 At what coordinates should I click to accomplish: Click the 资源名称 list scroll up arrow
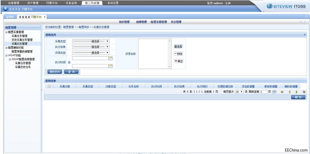(x=170, y=41)
